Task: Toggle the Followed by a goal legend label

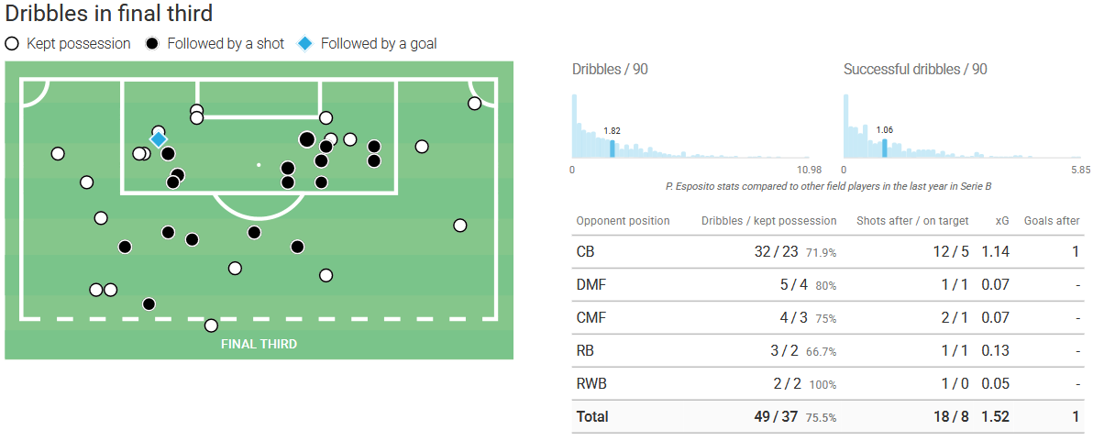Action: (379, 43)
